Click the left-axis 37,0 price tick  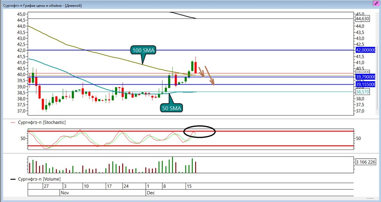pos(21,111)
